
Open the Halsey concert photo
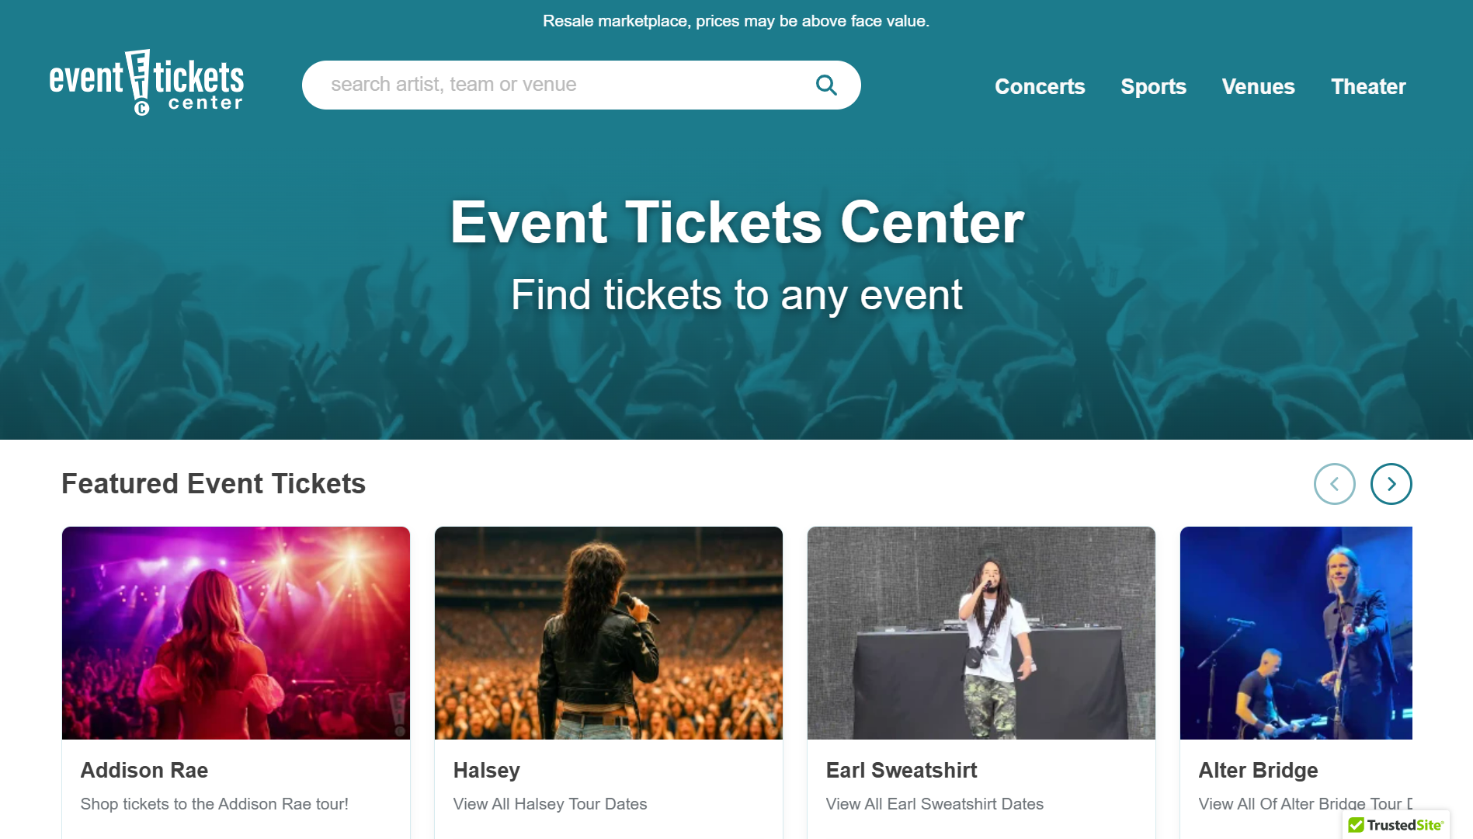[609, 633]
